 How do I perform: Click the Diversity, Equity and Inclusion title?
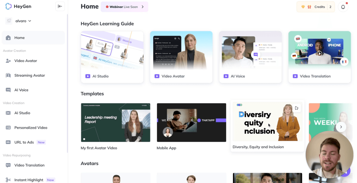[x=258, y=147]
